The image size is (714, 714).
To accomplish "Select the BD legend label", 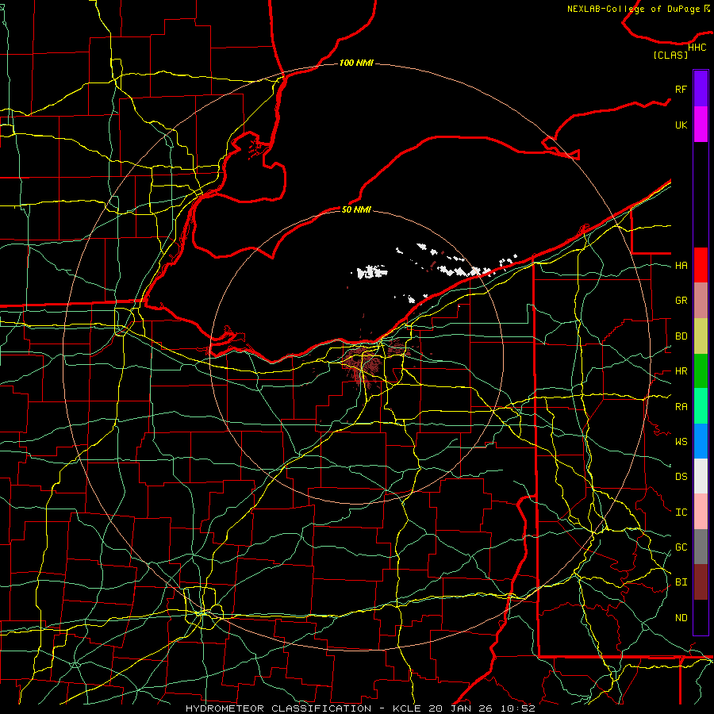I will pyautogui.click(x=681, y=336).
